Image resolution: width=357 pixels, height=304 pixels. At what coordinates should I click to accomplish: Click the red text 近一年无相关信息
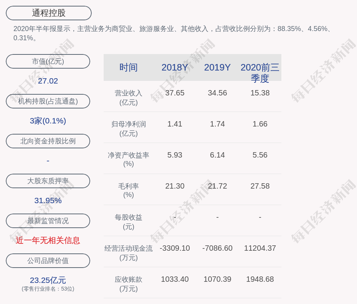tap(48, 240)
